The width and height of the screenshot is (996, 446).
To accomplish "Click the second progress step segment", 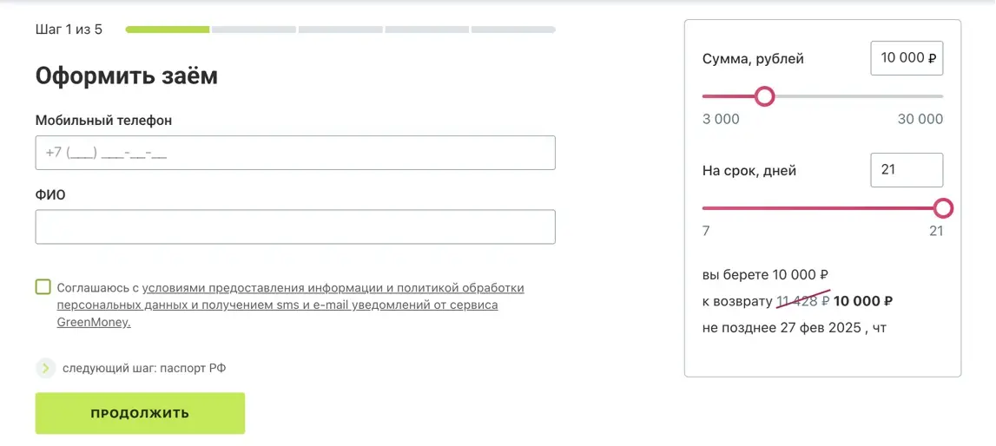I will 254,30.
